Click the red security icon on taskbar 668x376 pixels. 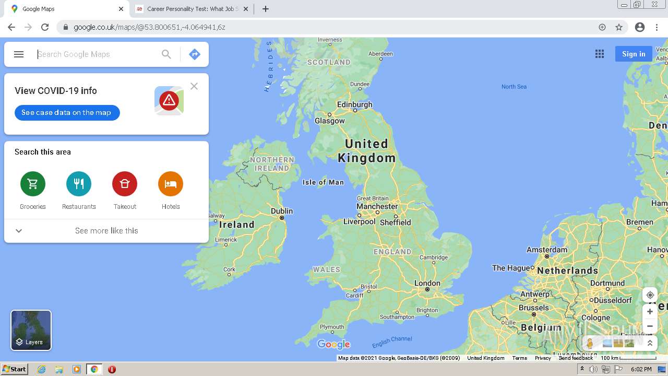tap(112, 369)
